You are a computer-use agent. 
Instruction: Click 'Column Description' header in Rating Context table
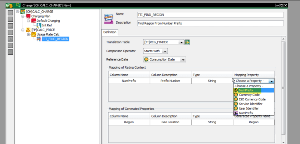click(x=171, y=75)
